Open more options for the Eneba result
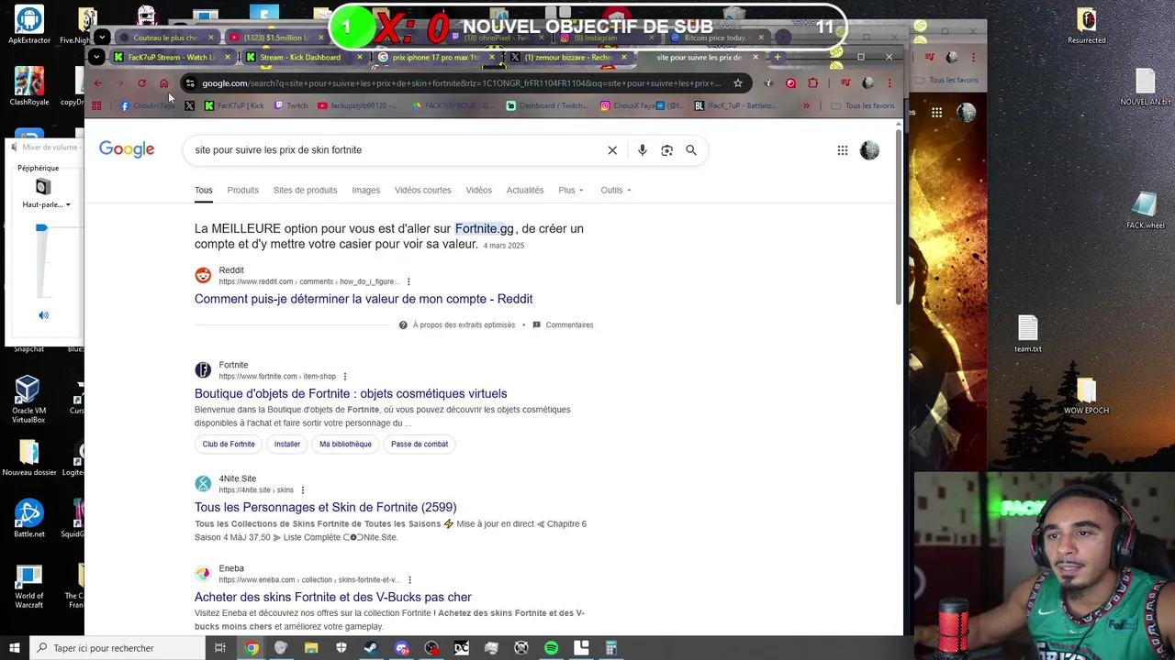 409,580
